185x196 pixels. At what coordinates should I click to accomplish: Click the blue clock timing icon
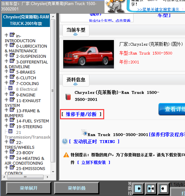click(65, 141)
